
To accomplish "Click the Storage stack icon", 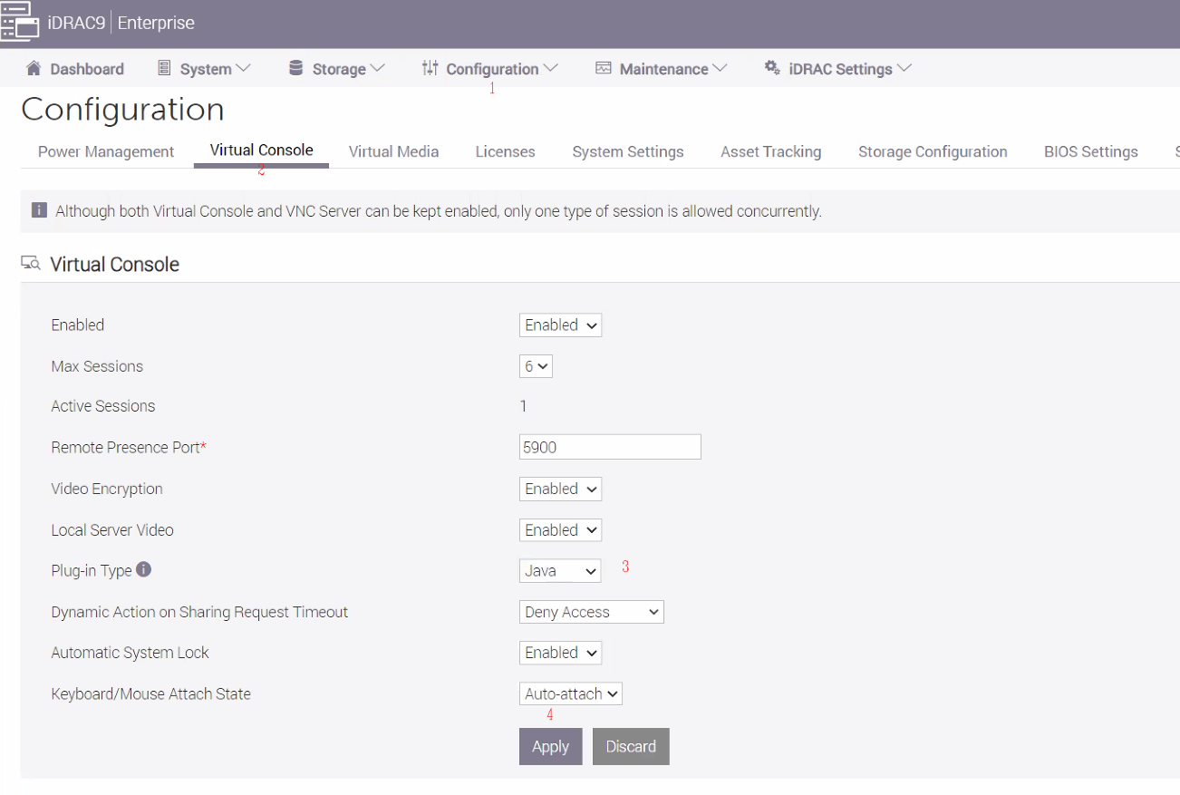I will pyautogui.click(x=295, y=67).
